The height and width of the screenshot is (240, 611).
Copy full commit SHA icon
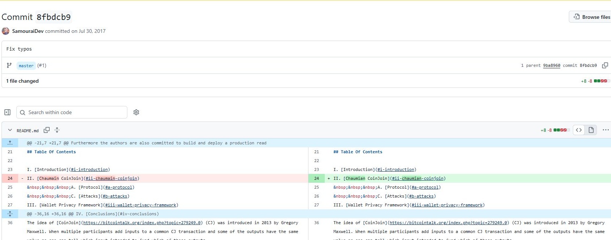(x=605, y=65)
